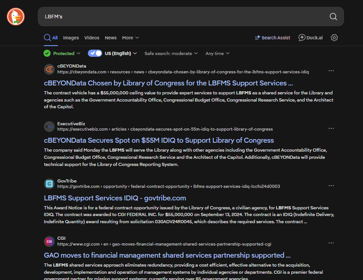Open LBFMS Support Services IDIQ - govtribe.com link
The width and height of the screenshot is (363, 280).
115,198
